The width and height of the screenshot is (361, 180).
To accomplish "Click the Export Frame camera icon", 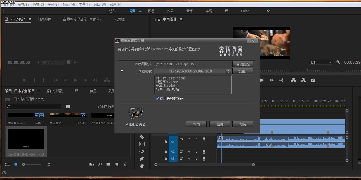I will point(313,80).
